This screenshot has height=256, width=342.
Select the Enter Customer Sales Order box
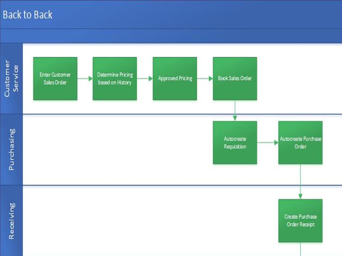coord(55,79)
